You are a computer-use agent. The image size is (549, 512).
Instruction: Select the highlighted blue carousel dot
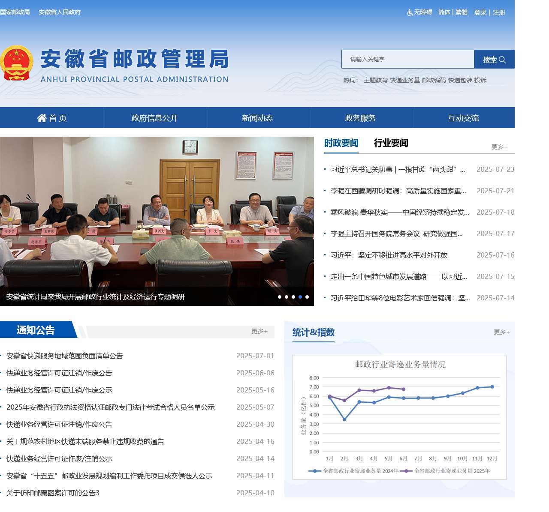pos(300,297)
